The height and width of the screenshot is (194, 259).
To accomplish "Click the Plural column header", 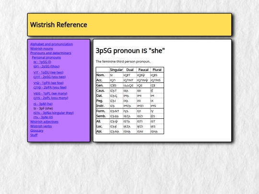I will [157, 70].
